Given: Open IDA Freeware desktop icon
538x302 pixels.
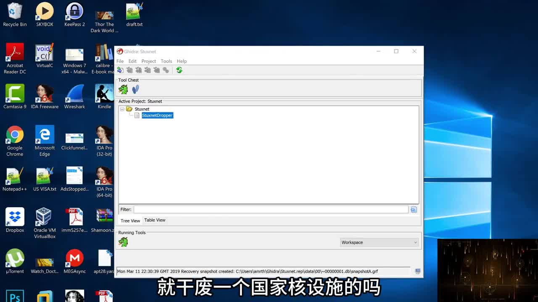Looking at the screenshot, I should (45, 97).
